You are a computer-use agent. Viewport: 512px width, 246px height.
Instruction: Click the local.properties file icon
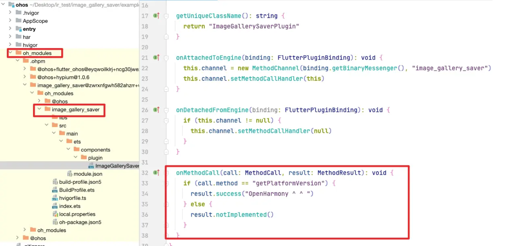(55, 214)
